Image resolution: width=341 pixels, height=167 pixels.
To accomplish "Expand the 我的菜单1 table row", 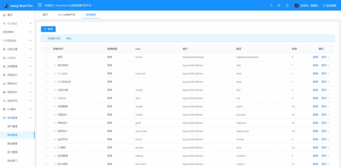I will pyautogui.click(x=54, y=65).
